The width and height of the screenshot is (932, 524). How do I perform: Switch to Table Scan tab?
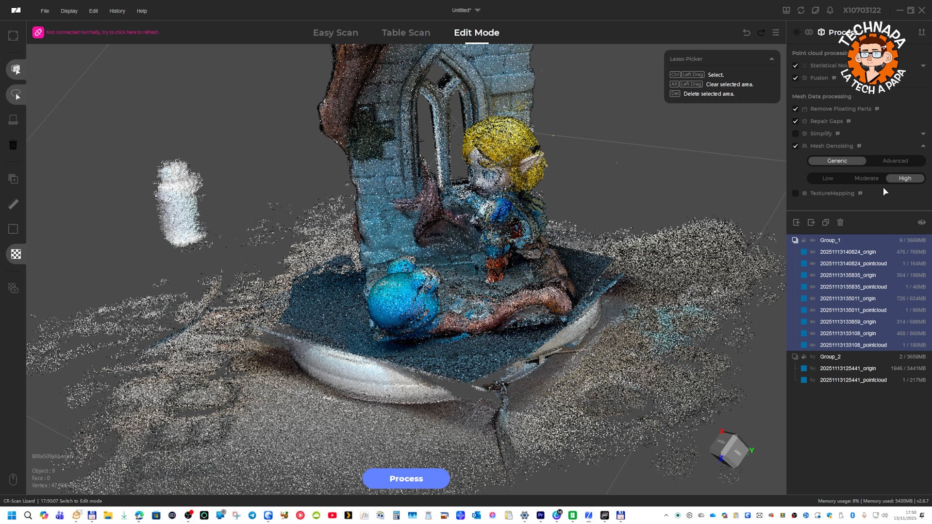pos(406,33)
